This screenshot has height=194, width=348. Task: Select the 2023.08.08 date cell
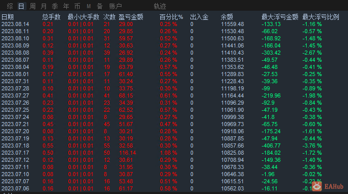pos(15,53)
